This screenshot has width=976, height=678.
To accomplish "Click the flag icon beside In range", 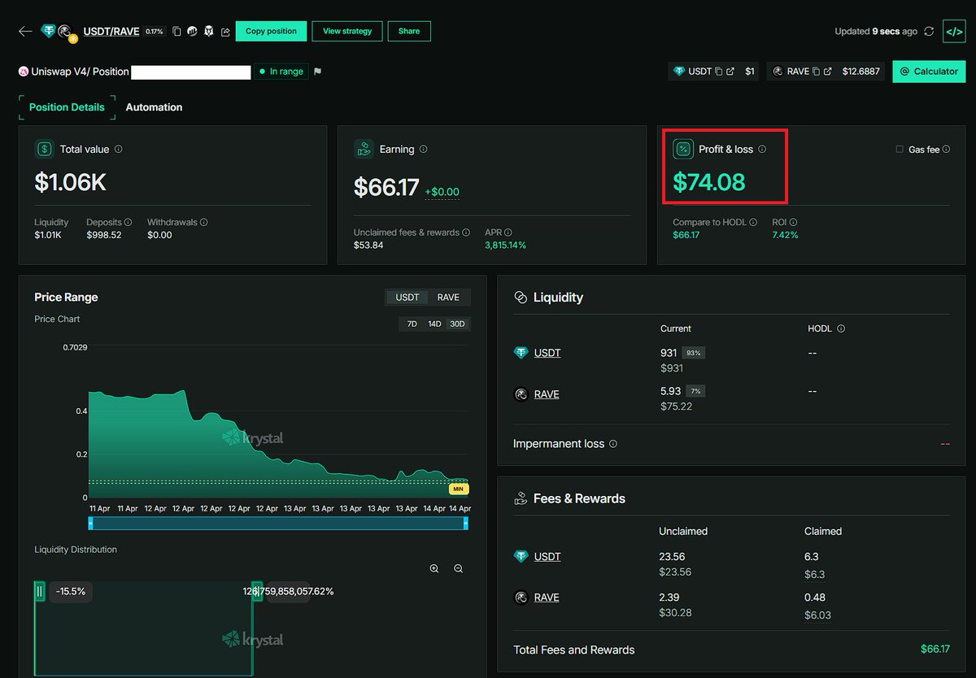I will pyautogui.click(x=317, y=72).
